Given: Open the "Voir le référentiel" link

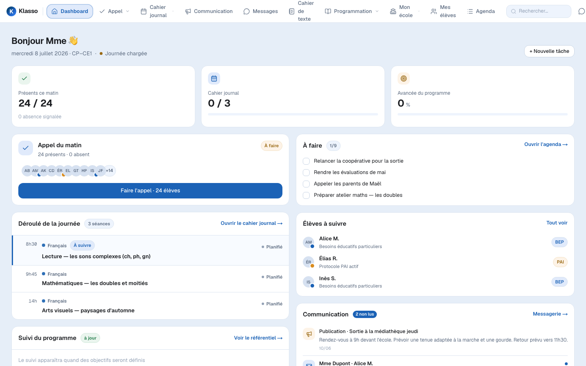Looking at the screenshot, I should click(x=258, y=338).
